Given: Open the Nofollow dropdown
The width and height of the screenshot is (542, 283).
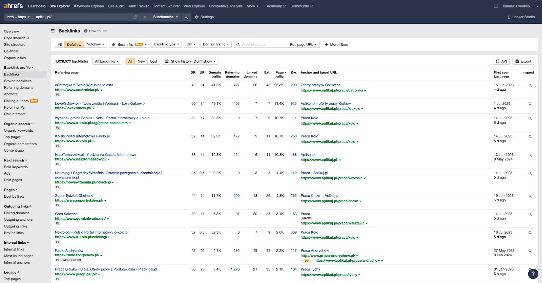Looking at the screenshot, I should click(96, 44).
